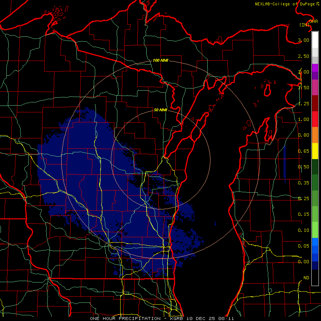
Task: Click the 1.25 legend value
Action: click(304, 103)
